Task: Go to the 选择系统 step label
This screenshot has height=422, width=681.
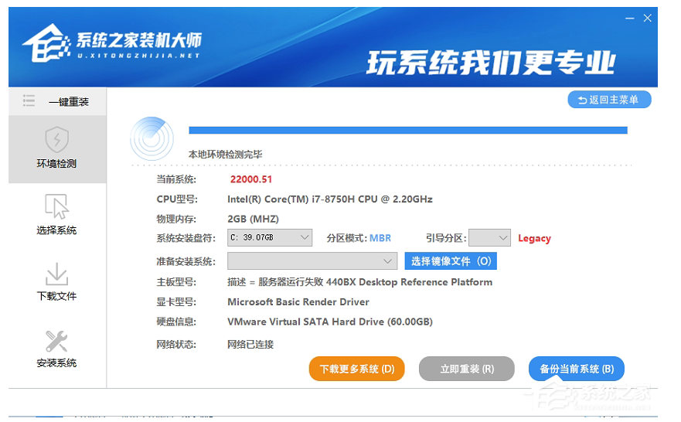Action: (x=56, y=230)
